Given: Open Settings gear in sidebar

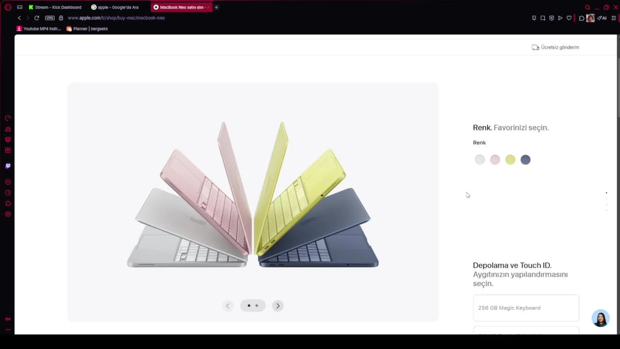Looking at the screenshot, I should pos(8,214).
